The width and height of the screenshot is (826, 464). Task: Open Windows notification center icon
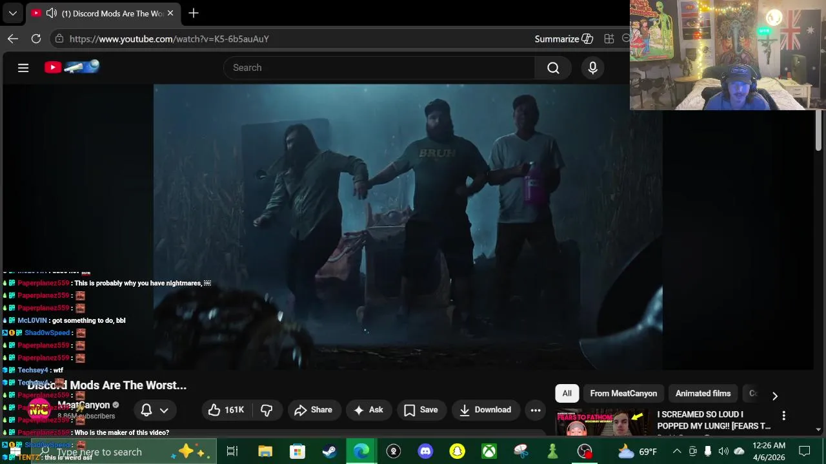pyautogui.click(x=805, y=451)
